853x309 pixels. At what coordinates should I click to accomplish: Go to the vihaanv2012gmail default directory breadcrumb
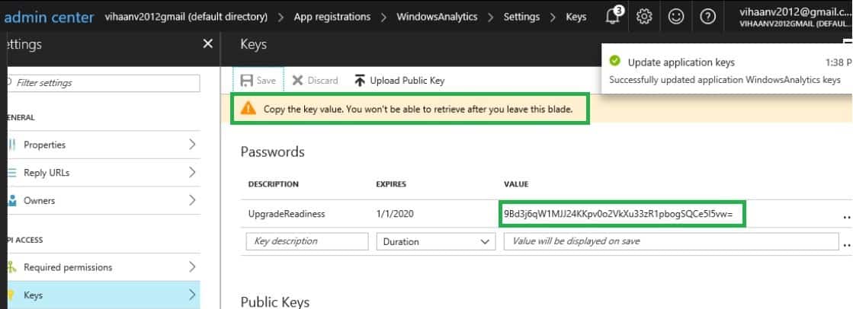pos(186,17)
